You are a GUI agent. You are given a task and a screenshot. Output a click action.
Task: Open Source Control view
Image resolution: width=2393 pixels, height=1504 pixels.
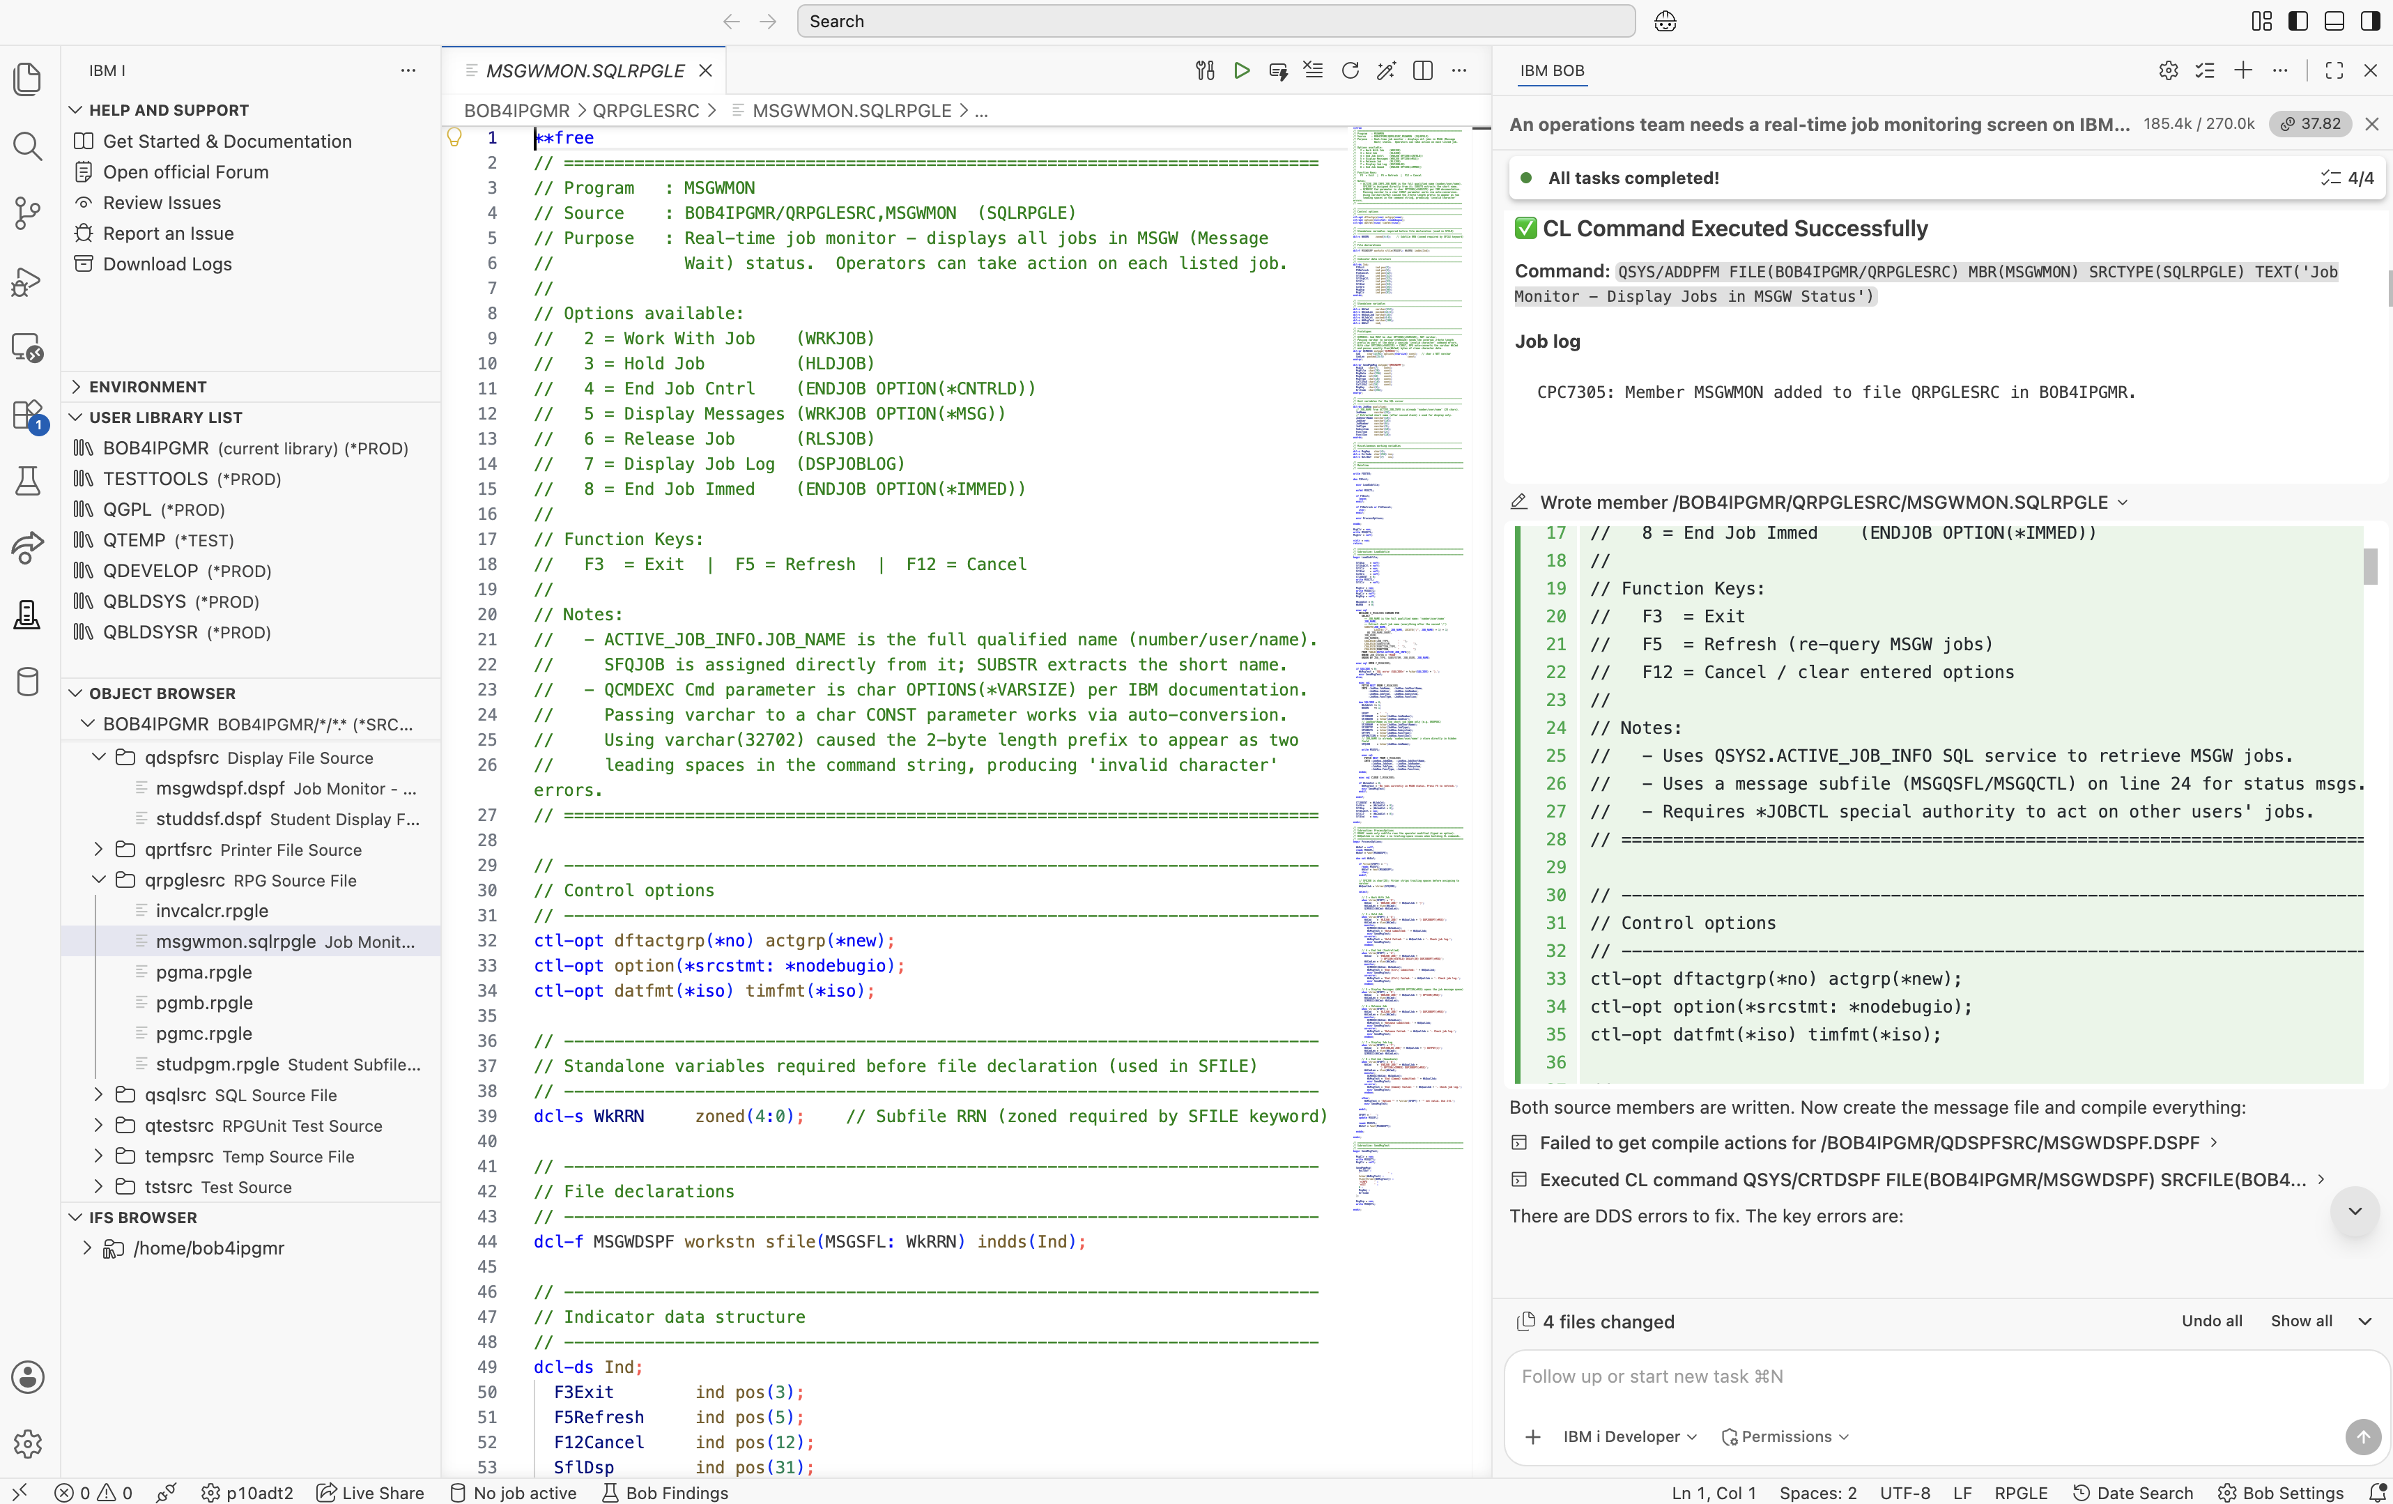[28, 213]
